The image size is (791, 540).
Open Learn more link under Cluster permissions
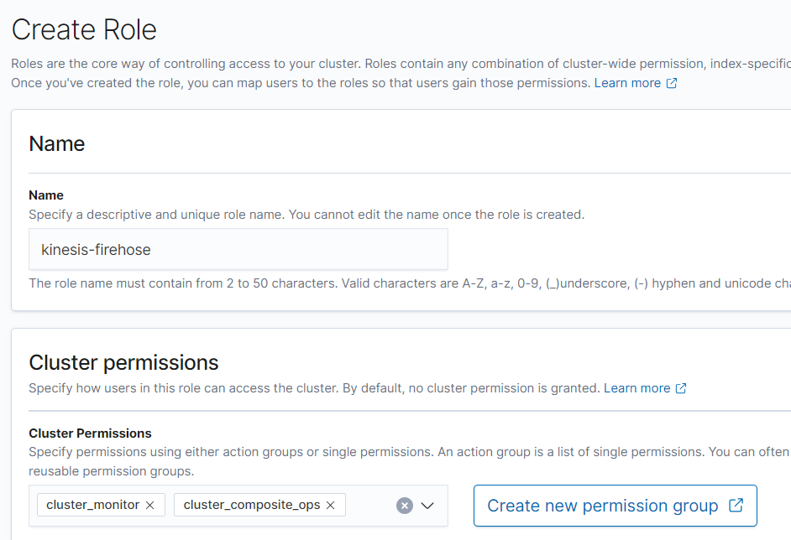coord(636,388)
